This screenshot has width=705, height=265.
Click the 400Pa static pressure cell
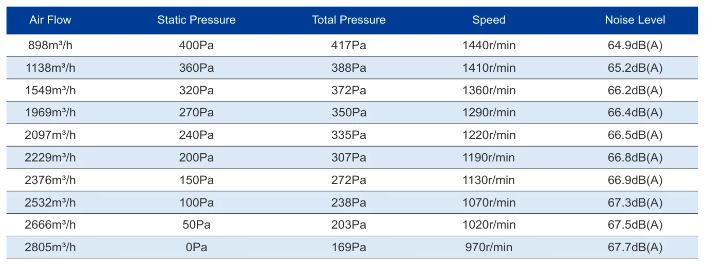pyautogui.click(x=196, y=45)
